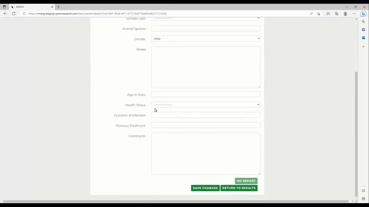Go back to the previous page
Viewport: 369px width, 207px height.
pyautogui.click(x=5, y=14)
